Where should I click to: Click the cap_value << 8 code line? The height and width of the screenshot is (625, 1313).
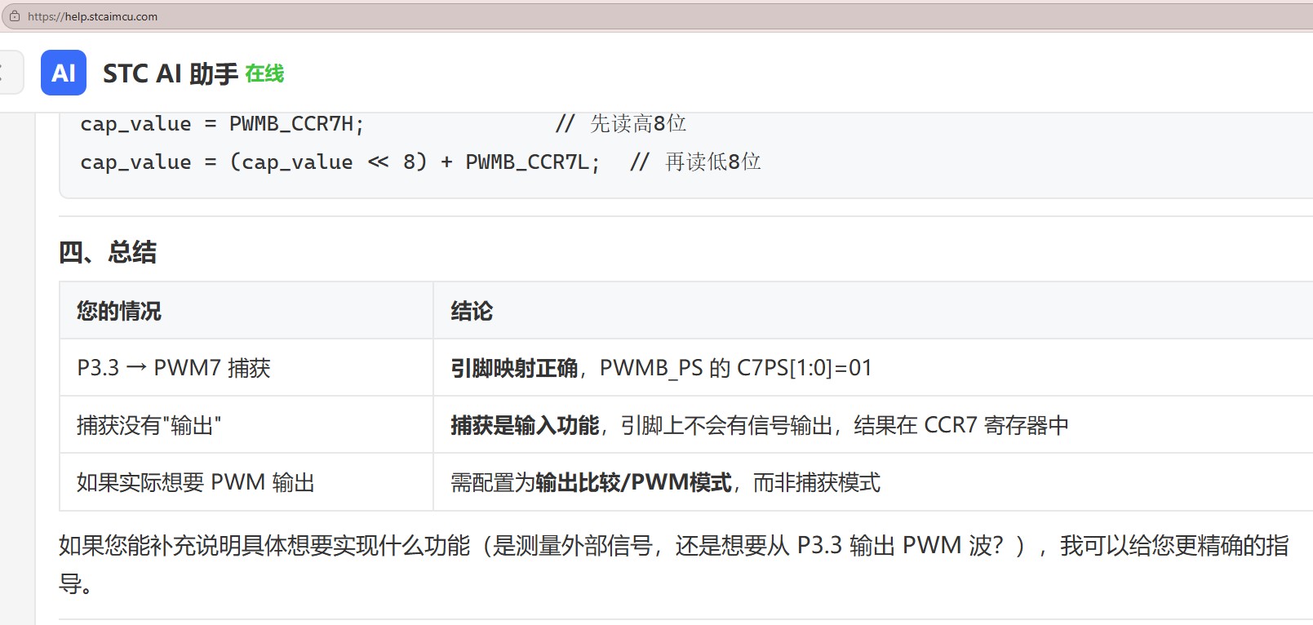[x=339, y=162]
